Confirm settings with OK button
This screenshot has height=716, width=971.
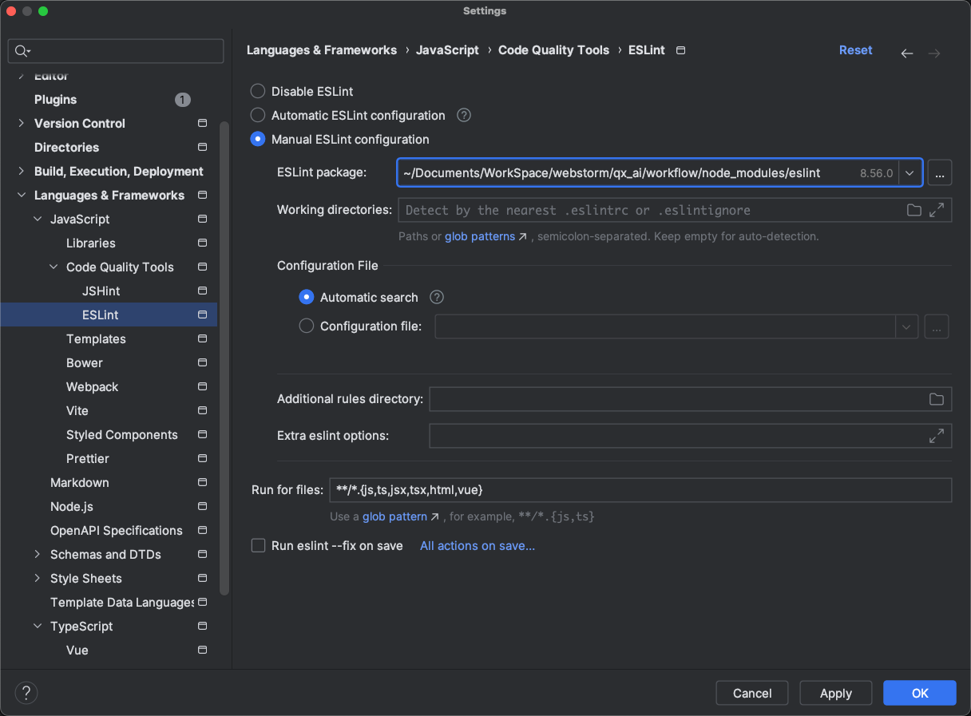click(x=920, y=693)
